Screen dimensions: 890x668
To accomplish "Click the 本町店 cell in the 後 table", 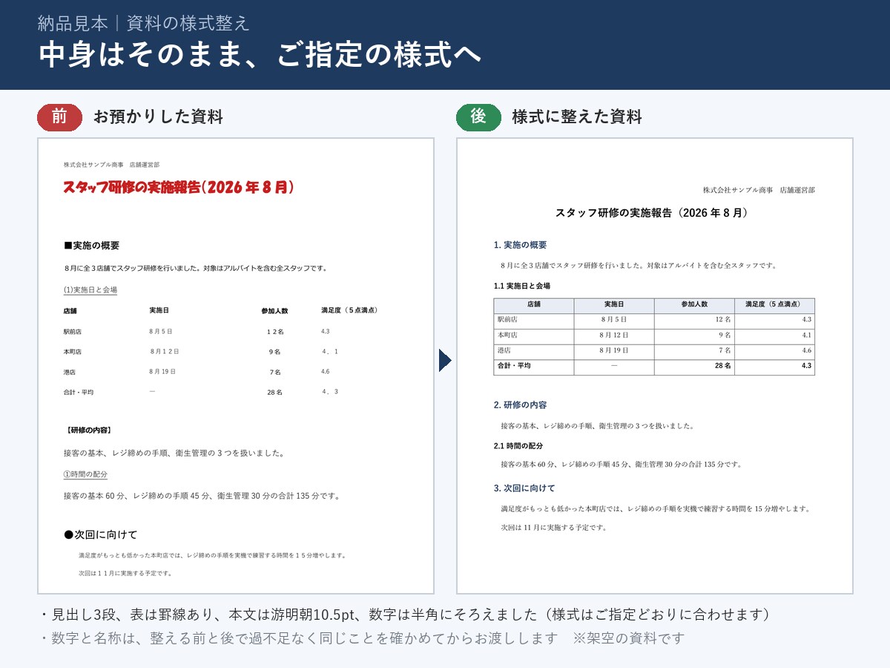I will click(534, 335).
